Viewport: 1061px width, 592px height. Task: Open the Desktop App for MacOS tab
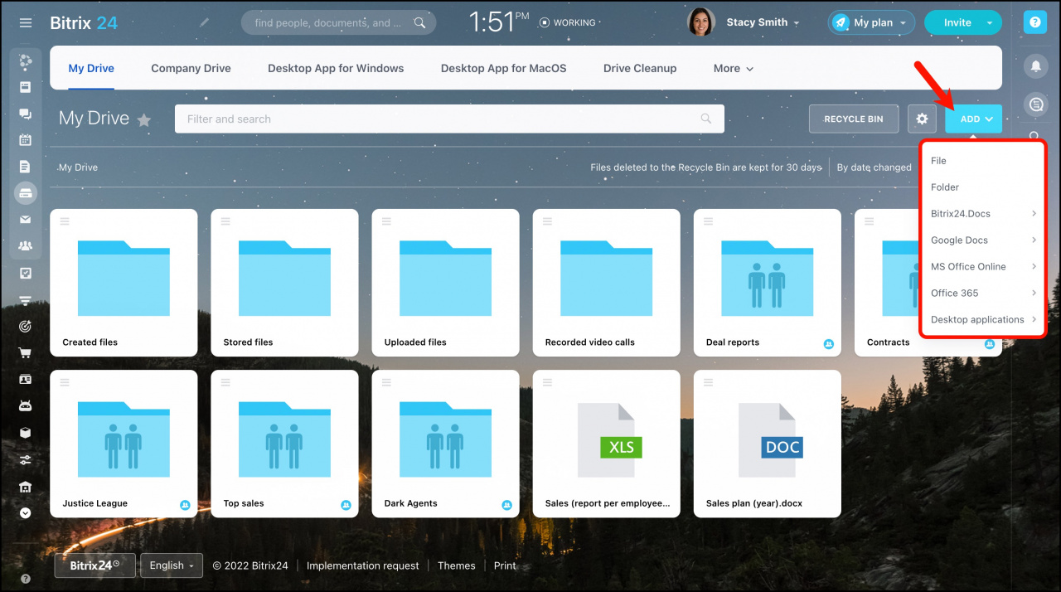tap(504, 68)
